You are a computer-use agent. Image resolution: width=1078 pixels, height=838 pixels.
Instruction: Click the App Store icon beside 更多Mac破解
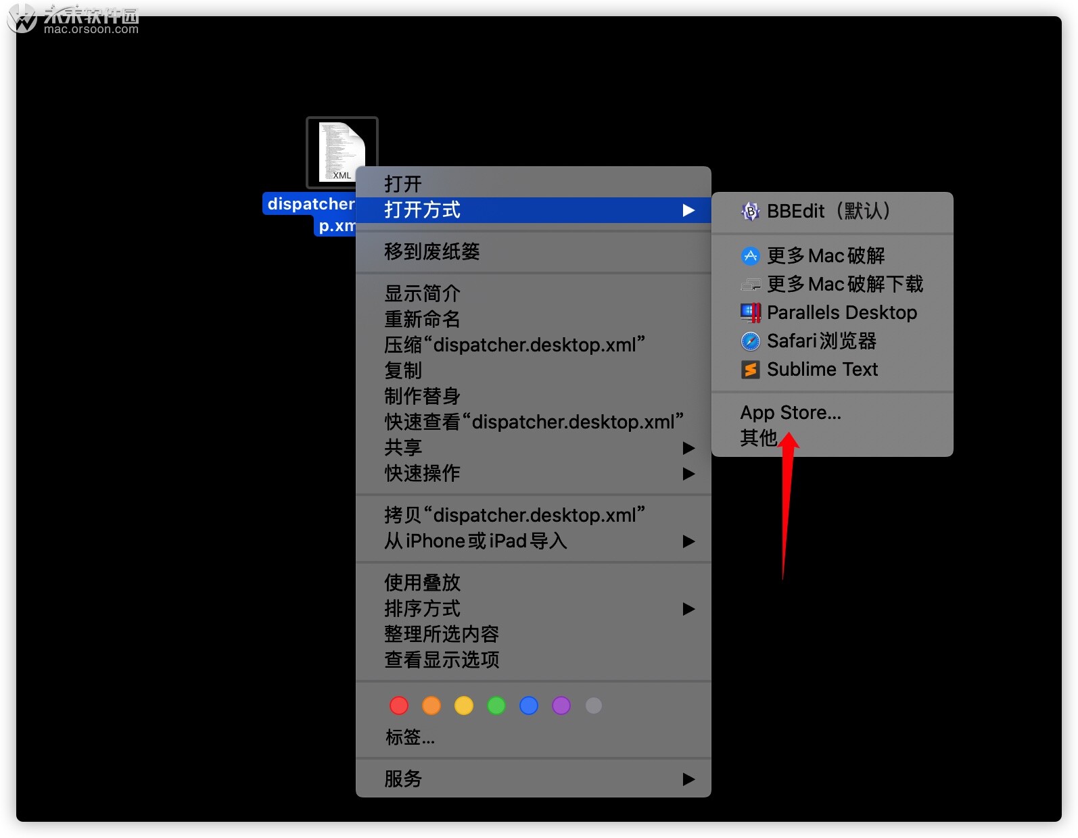pyautogui.click(x=750, y=256)
